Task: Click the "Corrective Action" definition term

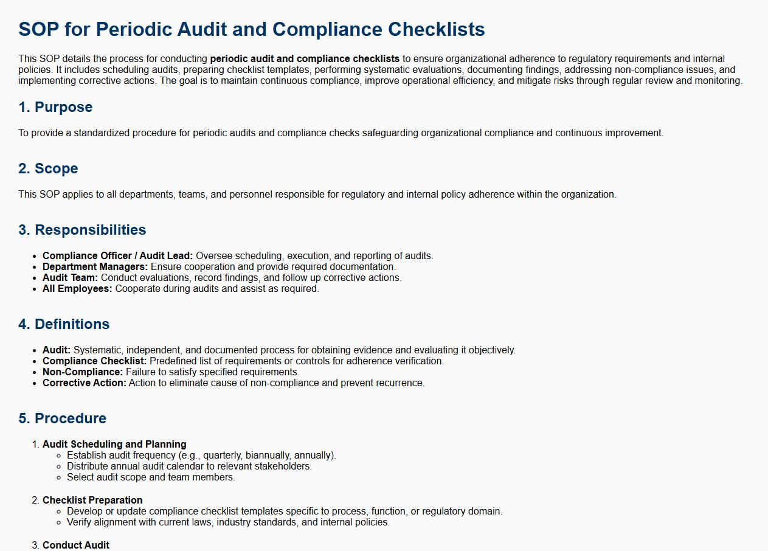Action: (x=85, y=383)
